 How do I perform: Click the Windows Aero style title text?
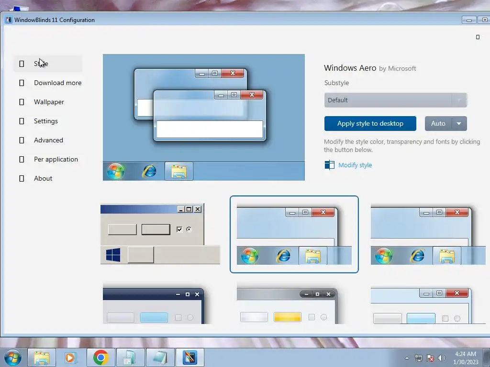click(350, 68)
